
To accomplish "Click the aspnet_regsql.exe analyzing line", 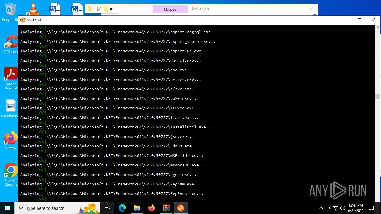I will click(x=119, y=32).
